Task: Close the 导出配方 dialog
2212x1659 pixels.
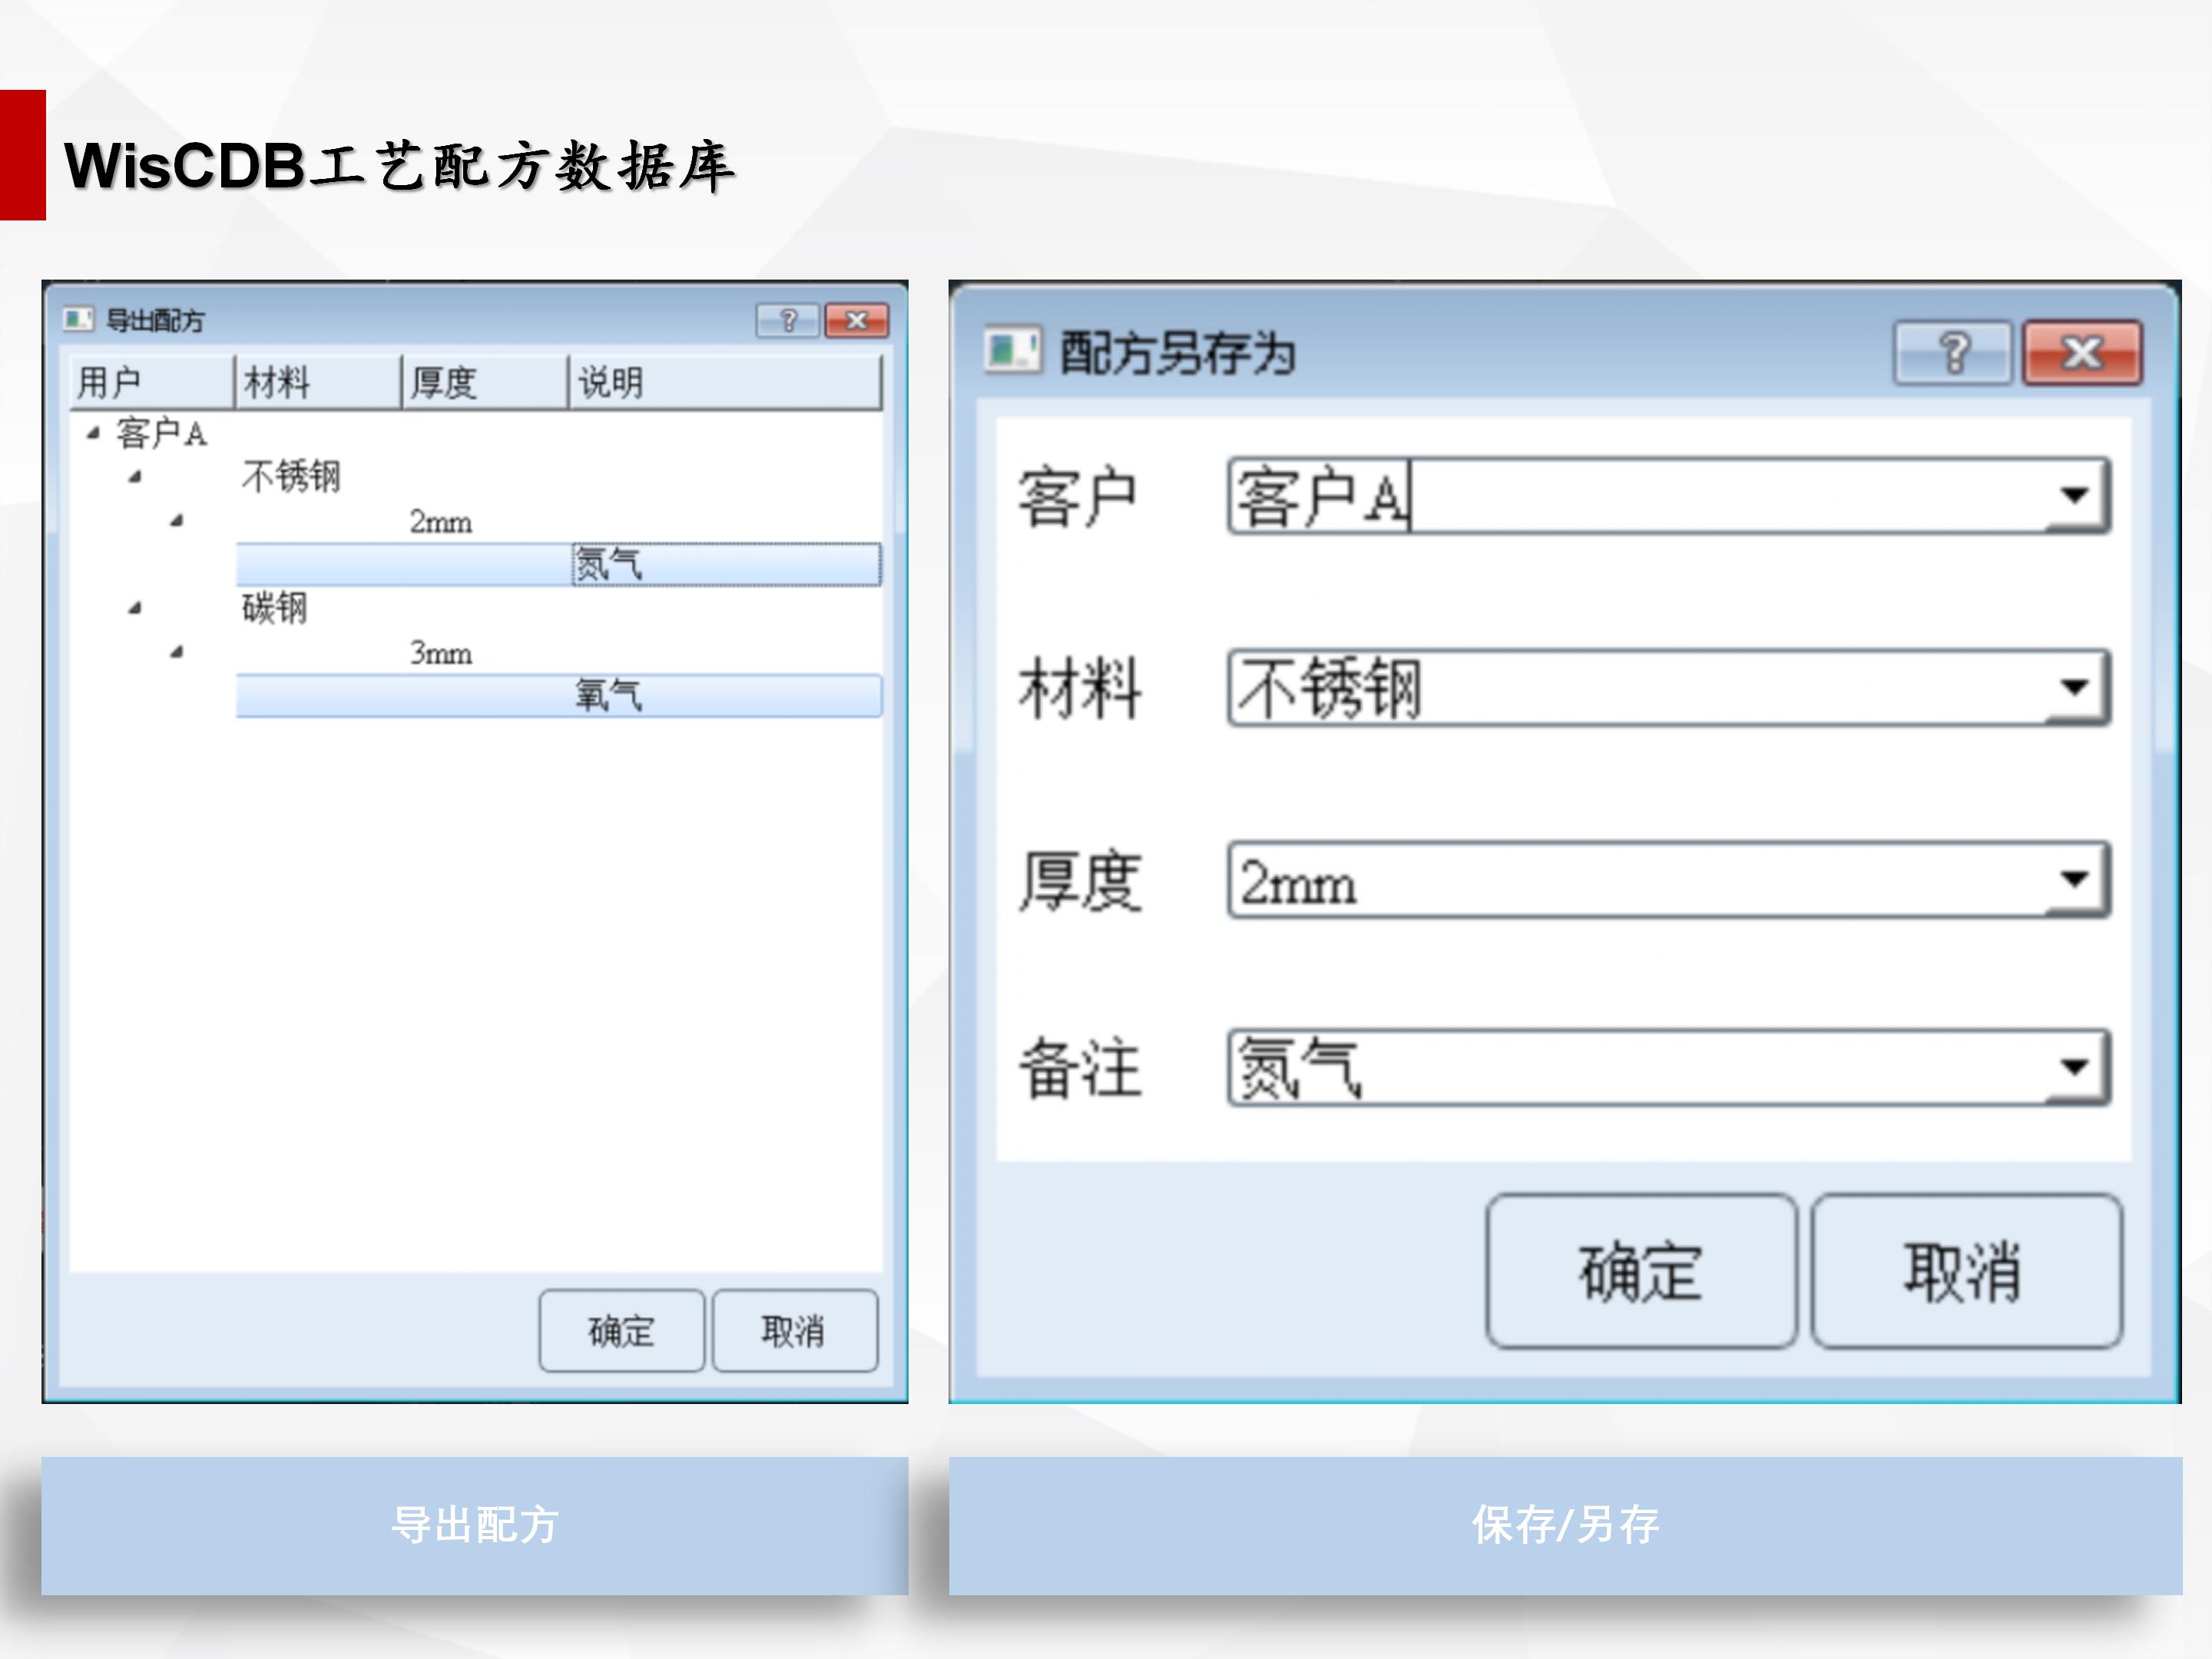Action: (x=856, y=321)
